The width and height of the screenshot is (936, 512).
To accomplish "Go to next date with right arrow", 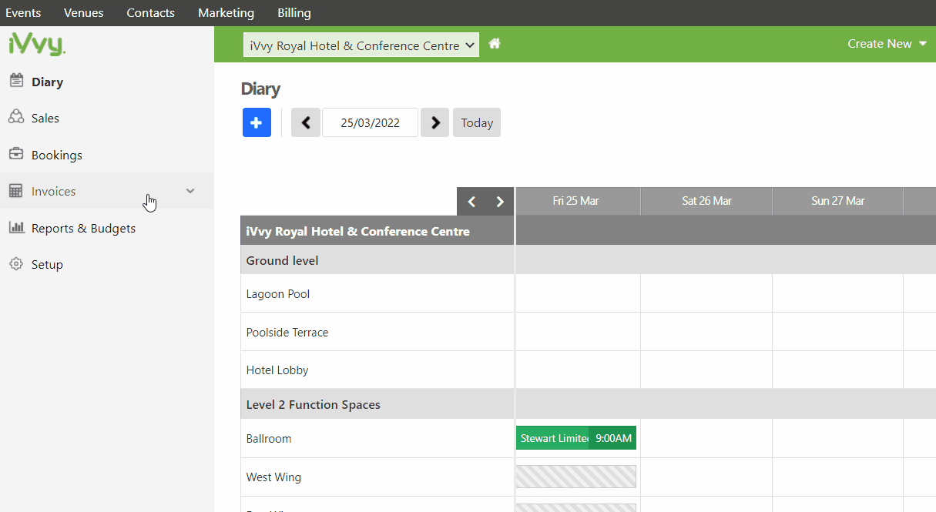I will click(x=434, y=122).
